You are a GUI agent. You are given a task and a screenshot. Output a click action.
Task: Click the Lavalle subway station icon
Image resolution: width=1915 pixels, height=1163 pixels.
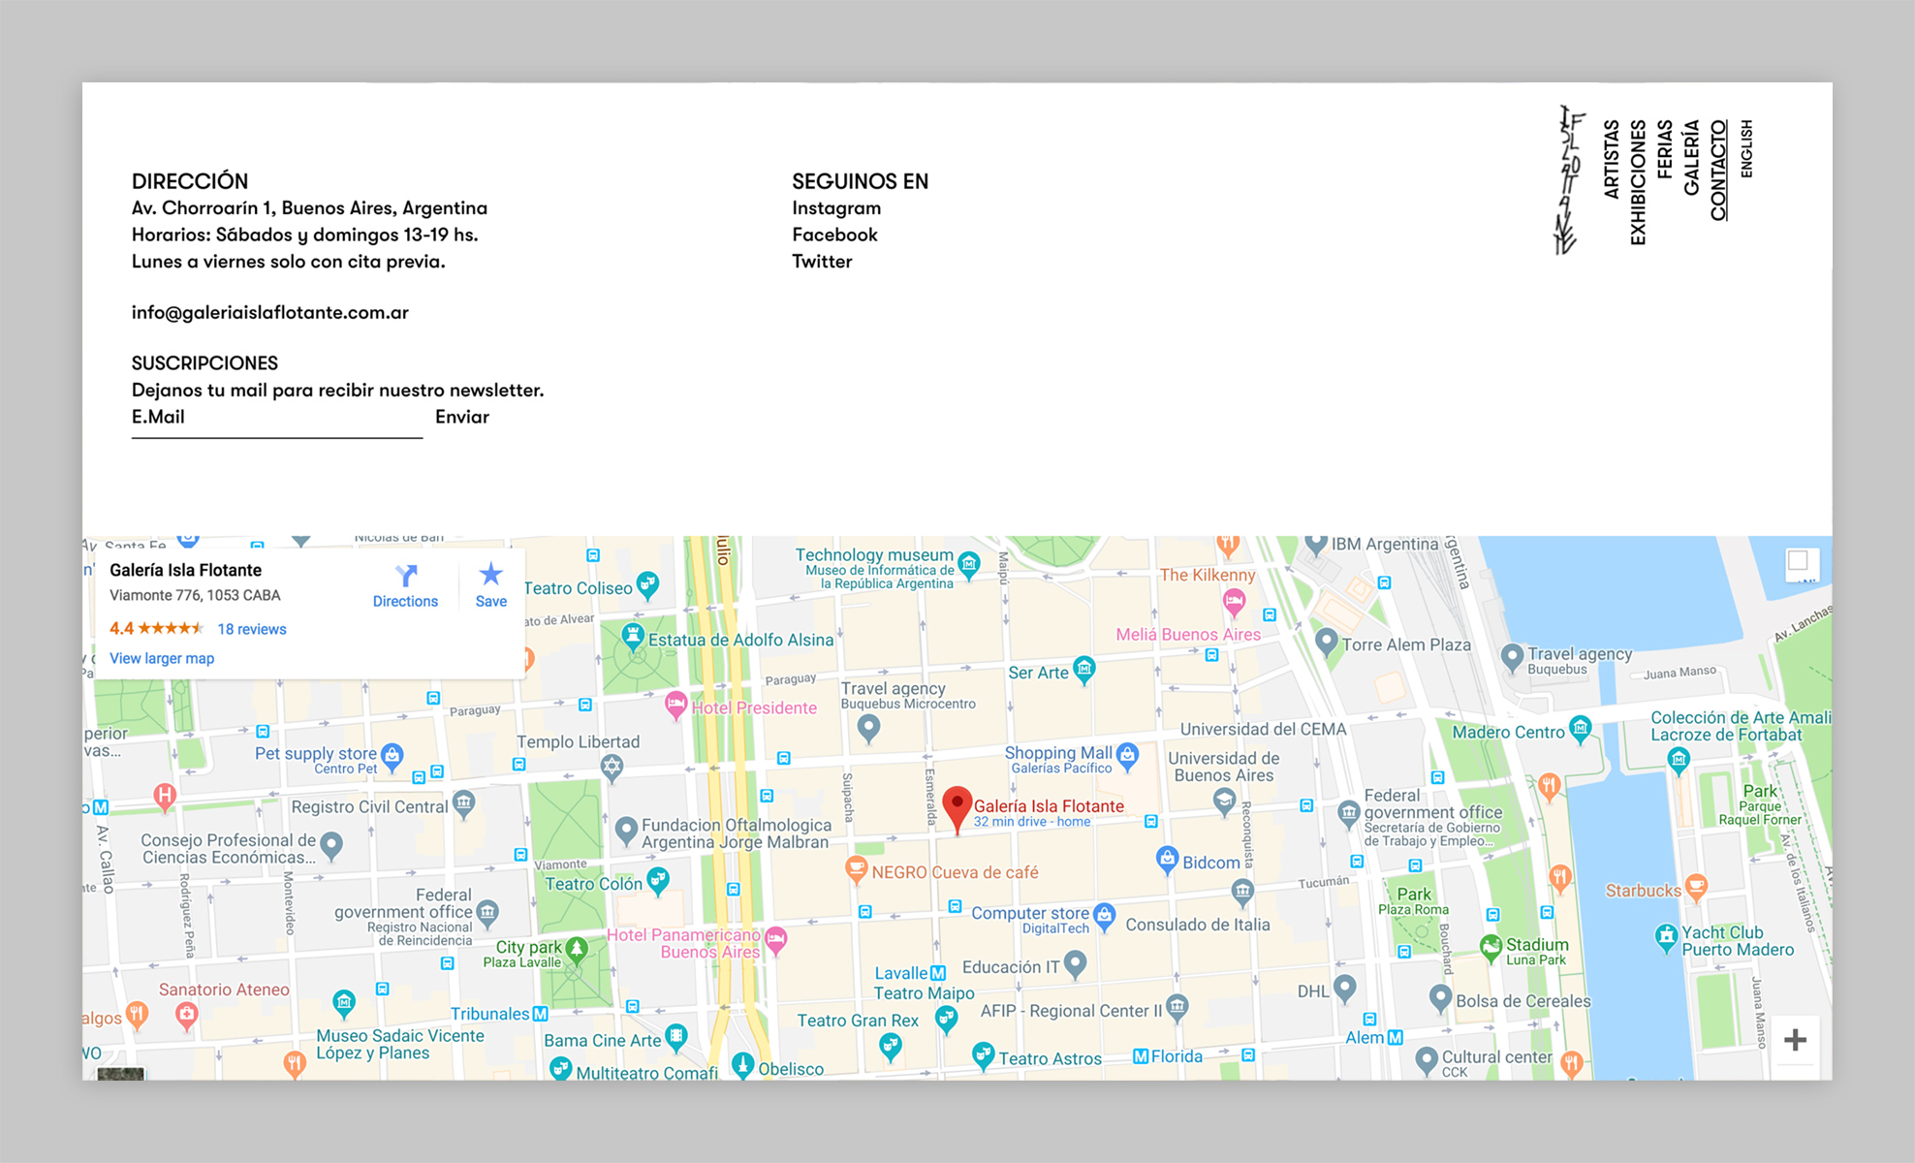938,973
